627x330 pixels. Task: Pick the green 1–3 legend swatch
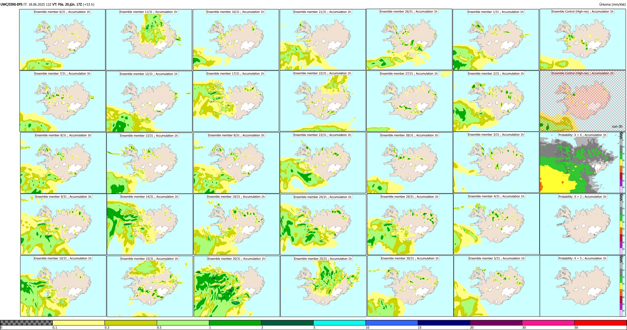pos(235,323)
